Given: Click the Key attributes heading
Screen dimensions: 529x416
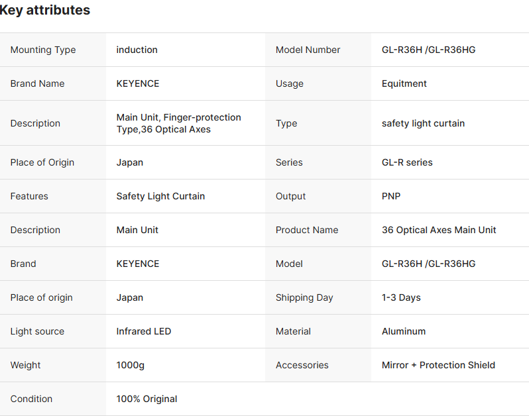Looking at the screenshot, I should pos(45,11).
